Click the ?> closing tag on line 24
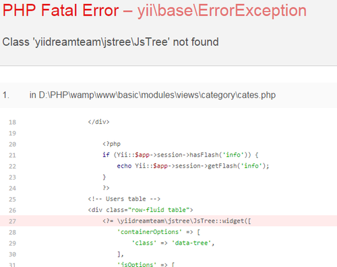 [106, 188]
